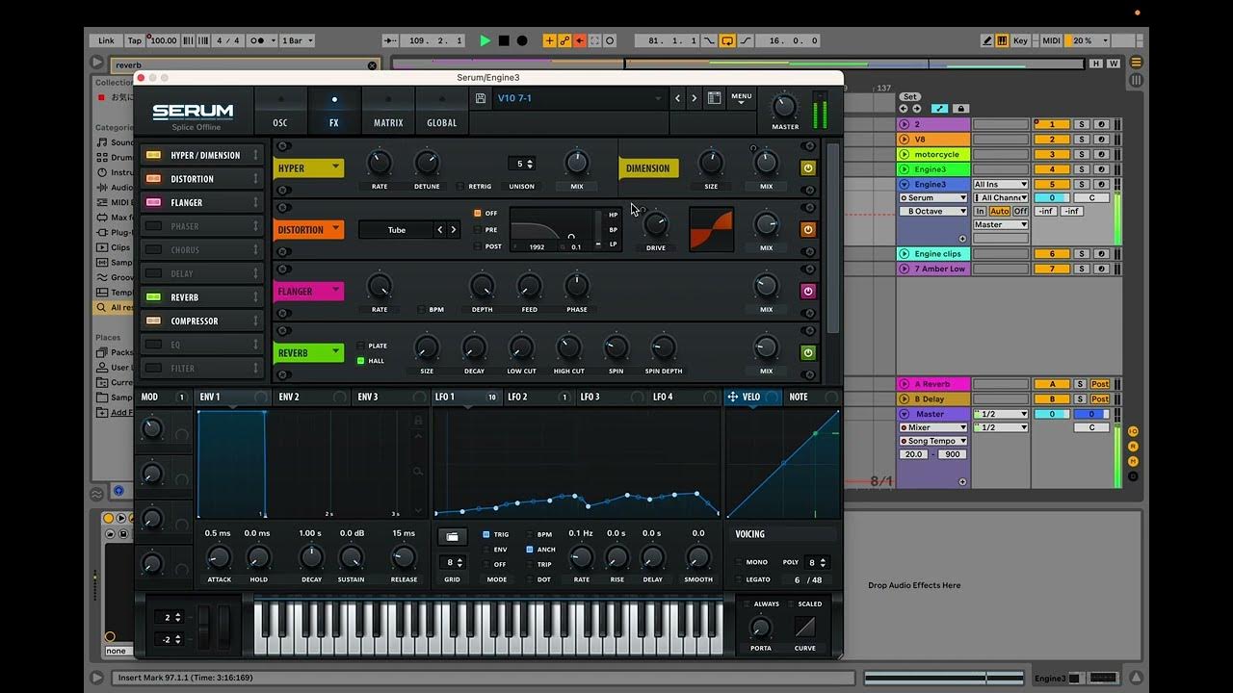Screen dimensions: 1233x693
Task: Toggle the Key map mode button
Action: (1020, 40)
